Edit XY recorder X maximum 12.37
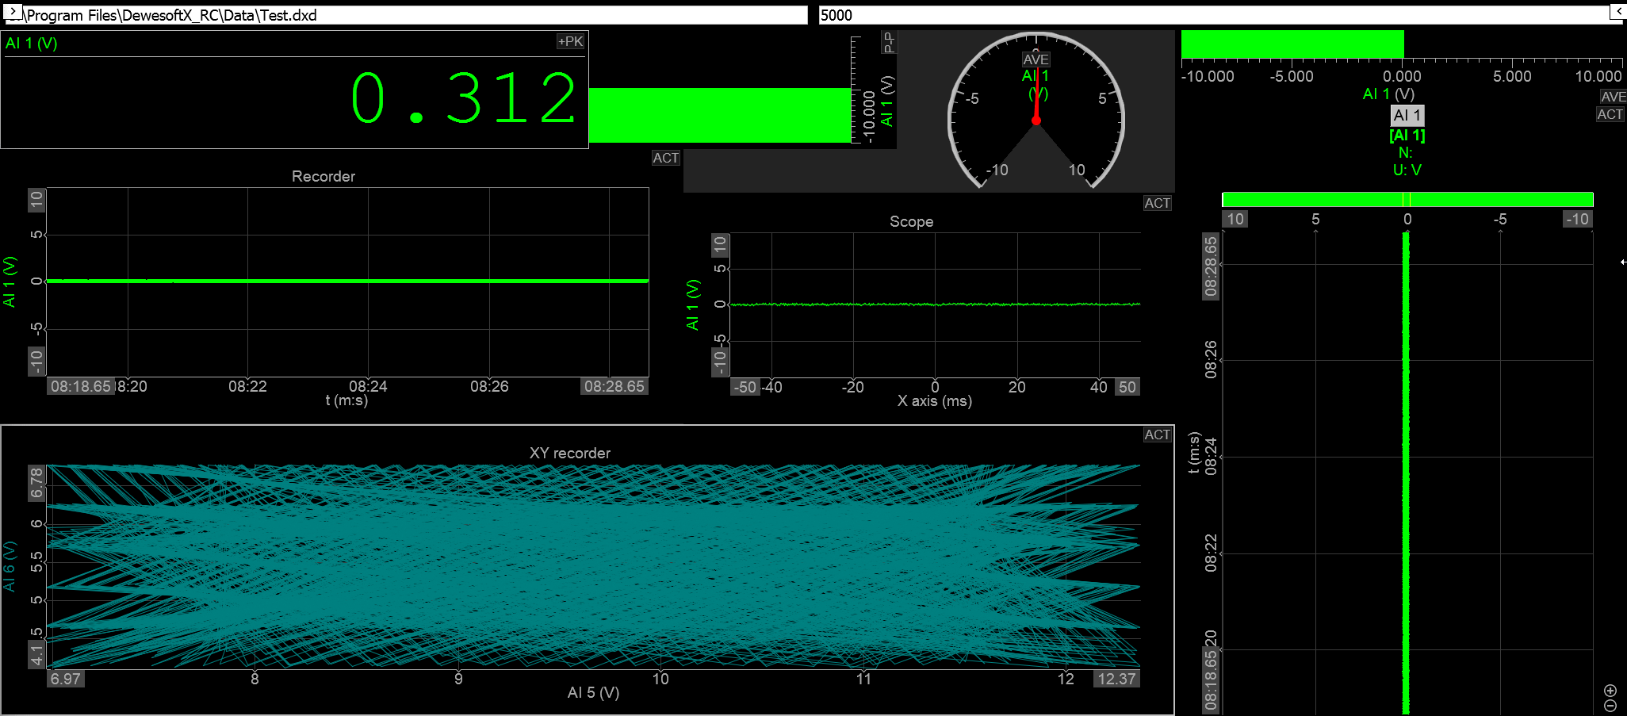Viewport: 1627px width, 716px height. (x=1116, y=679)
